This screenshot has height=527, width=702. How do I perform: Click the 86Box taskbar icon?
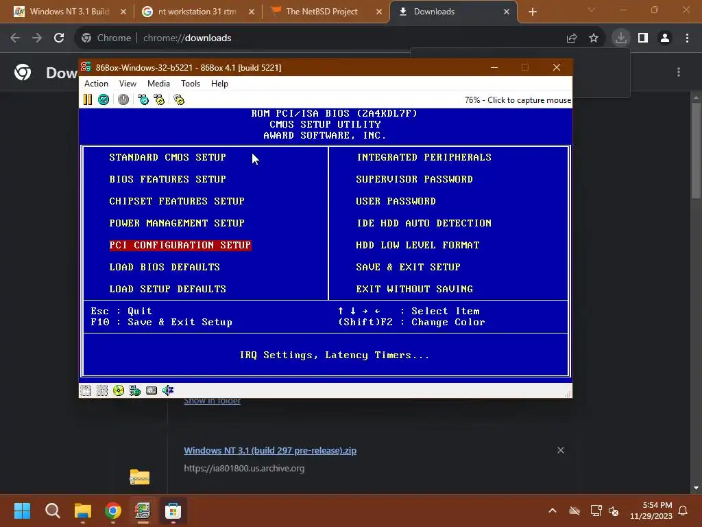coord(143,511)
